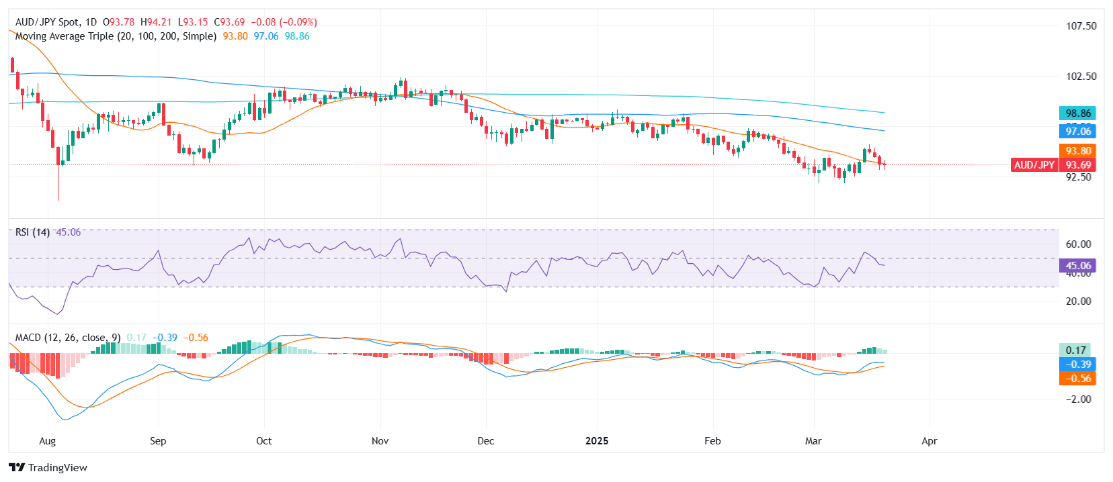Click the Nov label on time axis
Image resolution: width=1113 pixels, height=482 pixels.
click(380, 441)
